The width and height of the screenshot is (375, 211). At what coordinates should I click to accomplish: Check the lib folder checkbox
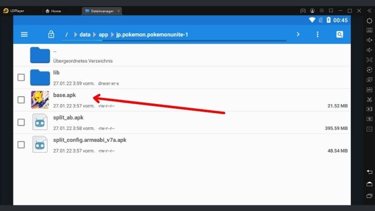(x=21, y=77)
